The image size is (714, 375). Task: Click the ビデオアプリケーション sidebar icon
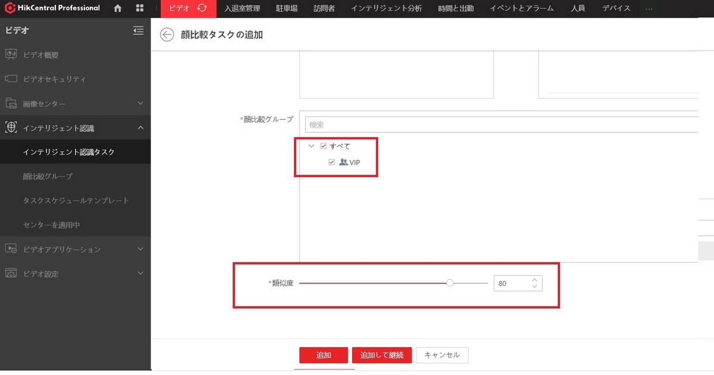point(11,250)
